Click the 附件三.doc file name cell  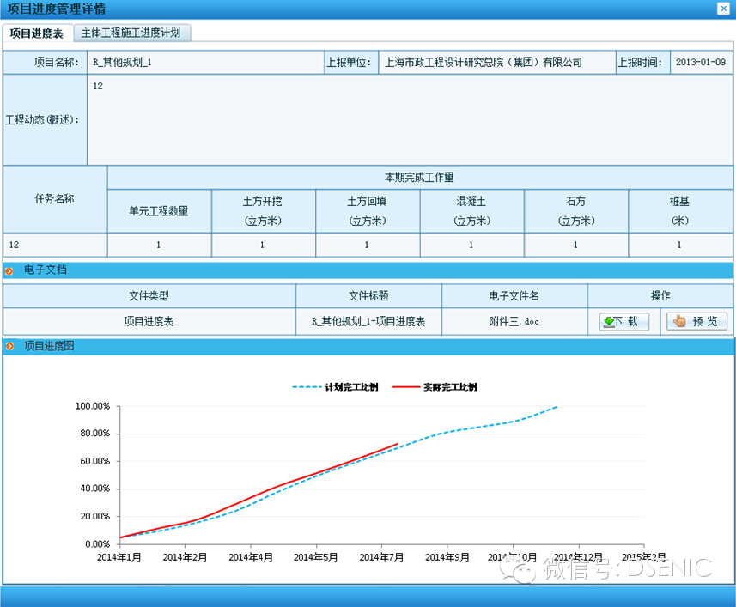[x=514, y=322]
